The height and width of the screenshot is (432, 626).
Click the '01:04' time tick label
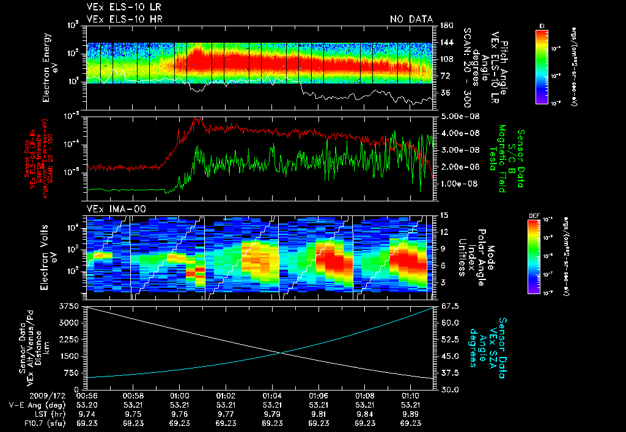[272, 396]
